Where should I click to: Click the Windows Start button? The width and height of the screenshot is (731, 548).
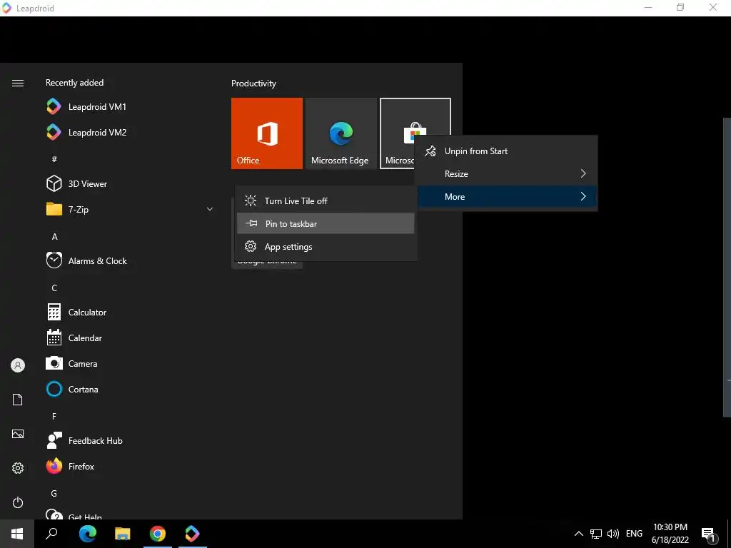[17, 534]
